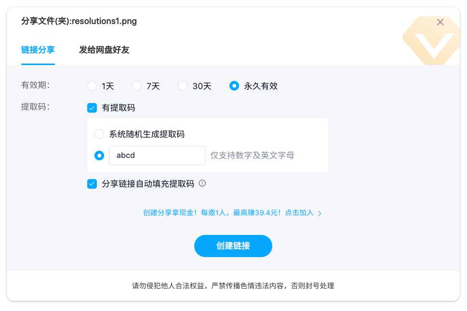
Task: Select the 1天 validity option
Action: click(92, 86)
